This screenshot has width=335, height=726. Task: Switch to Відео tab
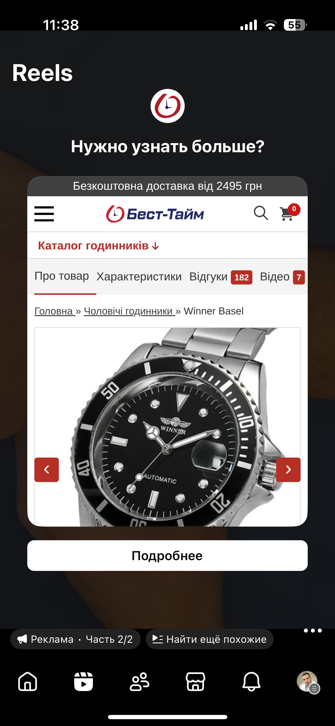click(282, 277)
